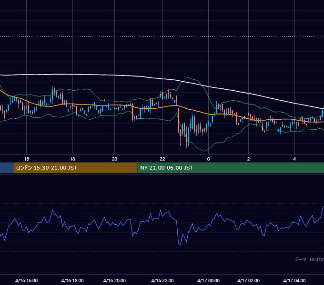The height and width of the screenshot is (285, 324).
Task: Click the blue session band before London
Action: pyautogui.click(x=7, y=168)
